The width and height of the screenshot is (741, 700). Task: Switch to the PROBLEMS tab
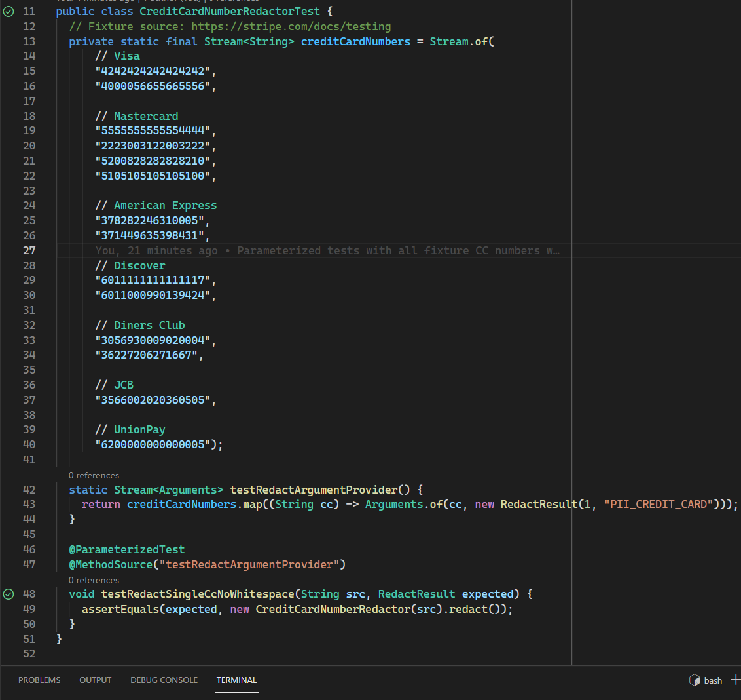(x=39, y=680)
